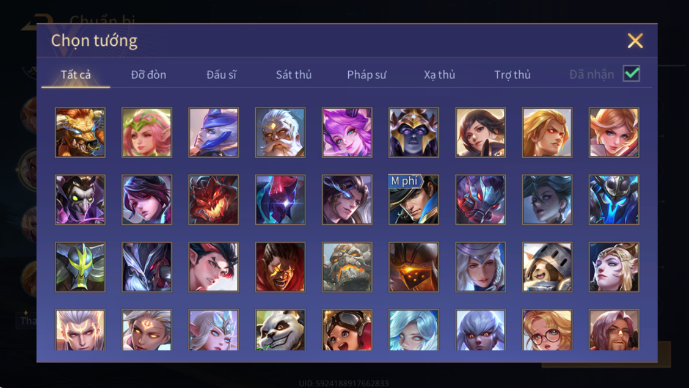
Task: Switch to the 'Pháp sư' tab
Action: pyautogui.click(x=366, y=75)
